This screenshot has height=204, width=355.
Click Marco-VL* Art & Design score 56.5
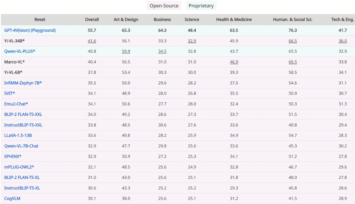pyautogui.click(x=126, y=62)
